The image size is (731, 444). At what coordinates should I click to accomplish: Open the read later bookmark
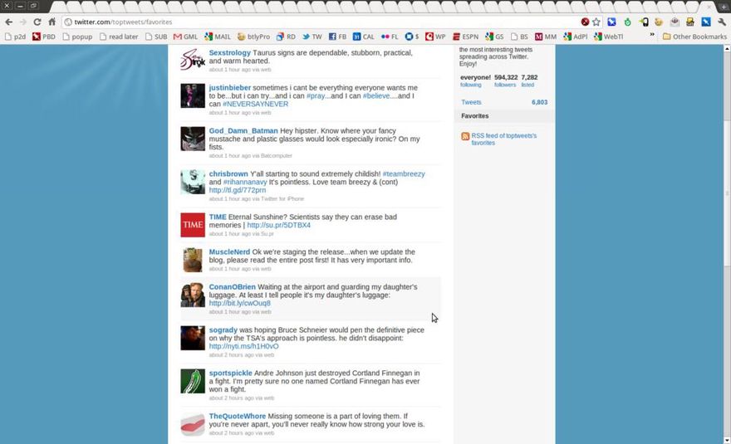[119, 37]
